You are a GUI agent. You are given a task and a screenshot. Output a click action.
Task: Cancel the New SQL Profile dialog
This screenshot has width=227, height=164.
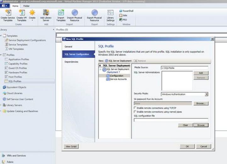point(204,146)
